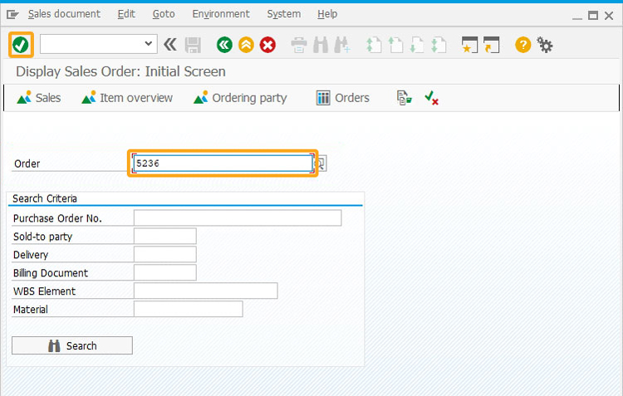Click the Create New Session icon
623x396 pixels.
469,45
